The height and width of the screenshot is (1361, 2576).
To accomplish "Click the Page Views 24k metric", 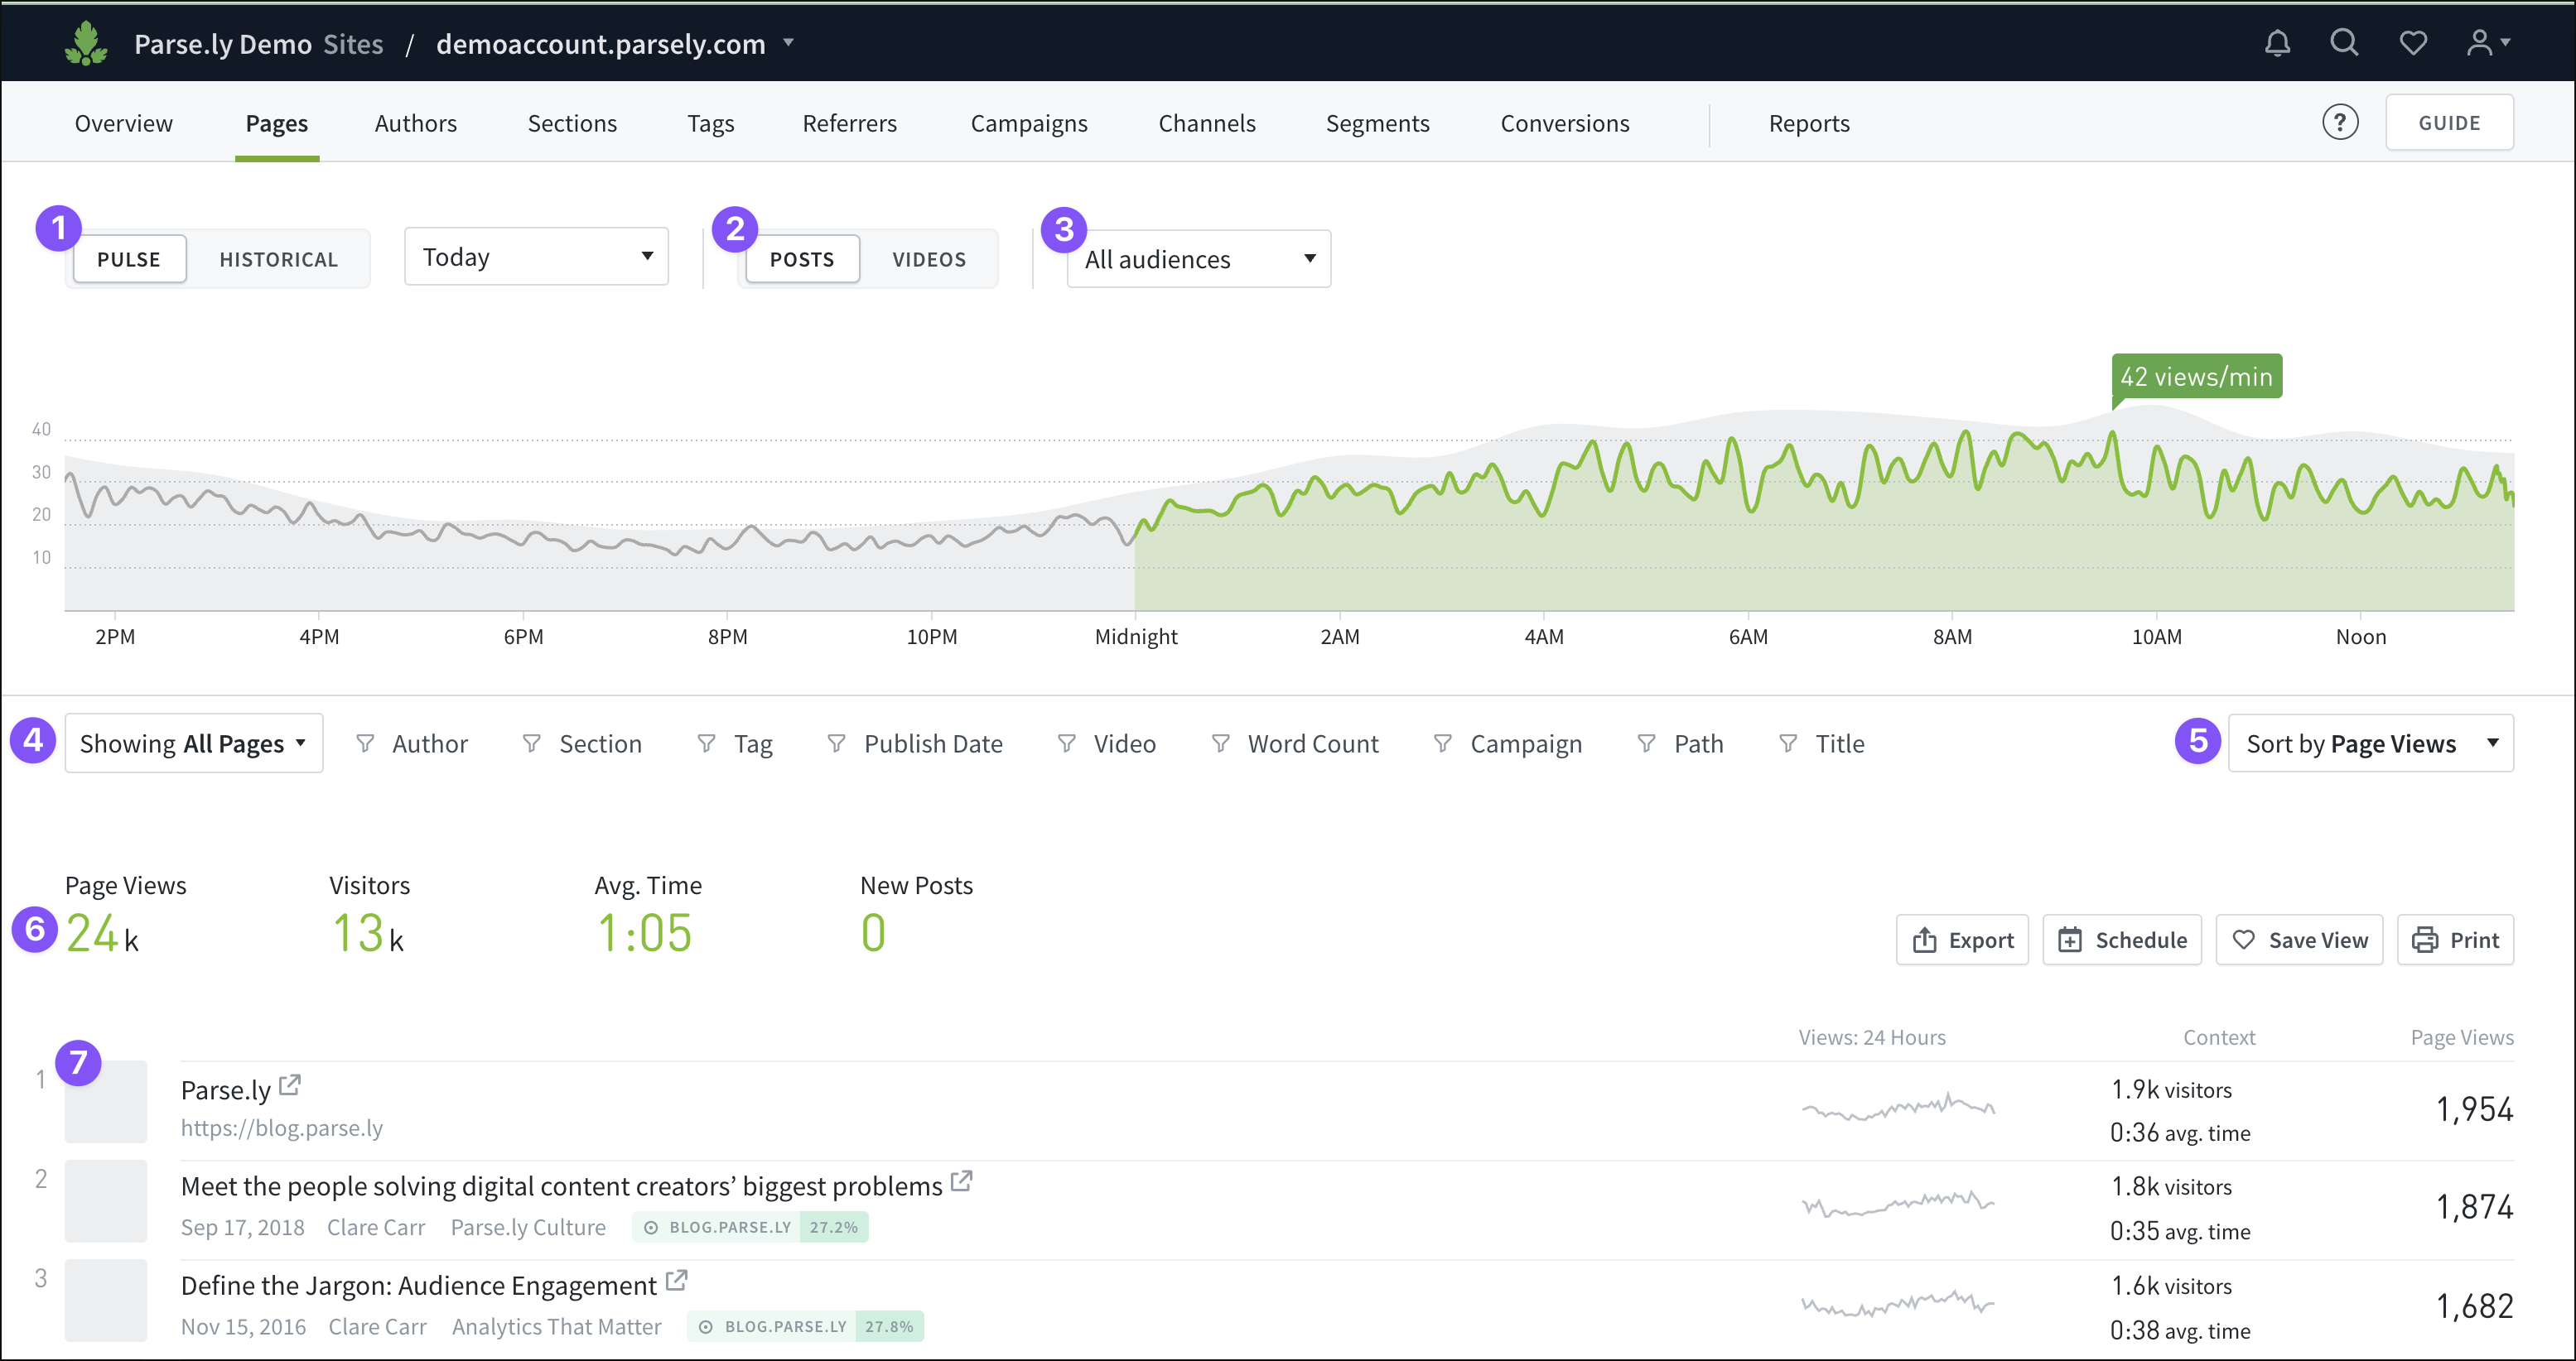I will (125, 916).
